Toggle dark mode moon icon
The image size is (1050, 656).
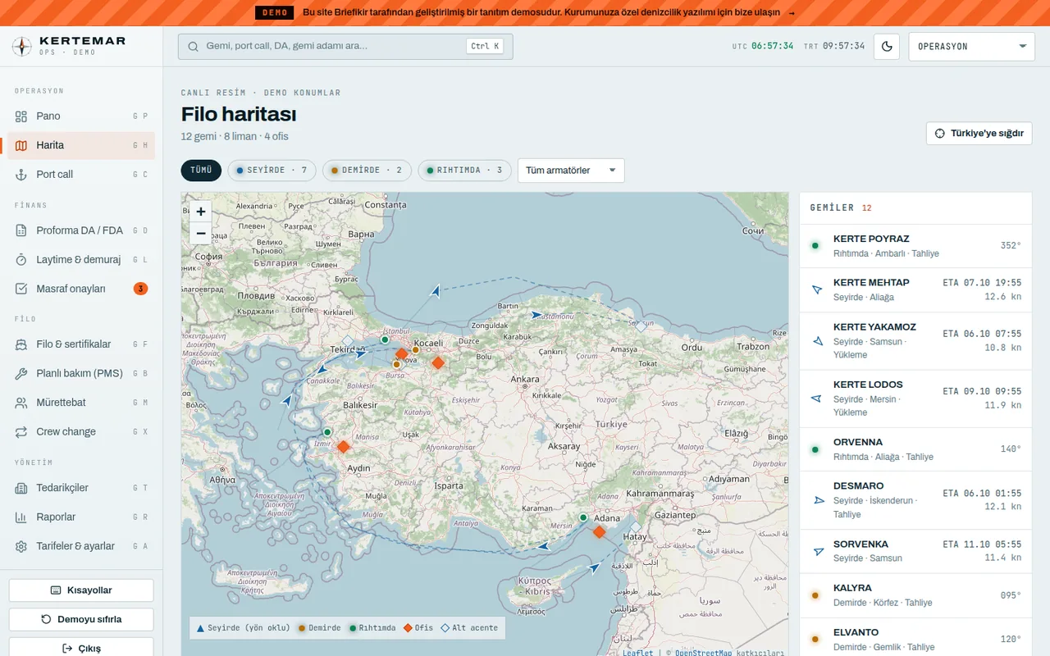pyautogui.click(x=887, y=47)
